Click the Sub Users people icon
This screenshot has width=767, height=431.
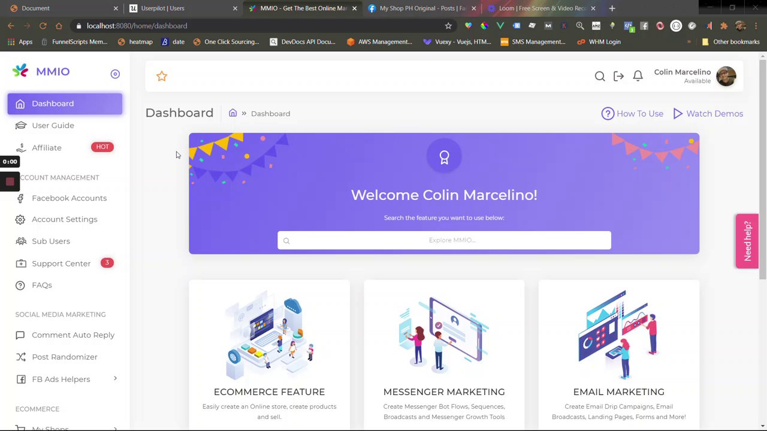[20, 241]
